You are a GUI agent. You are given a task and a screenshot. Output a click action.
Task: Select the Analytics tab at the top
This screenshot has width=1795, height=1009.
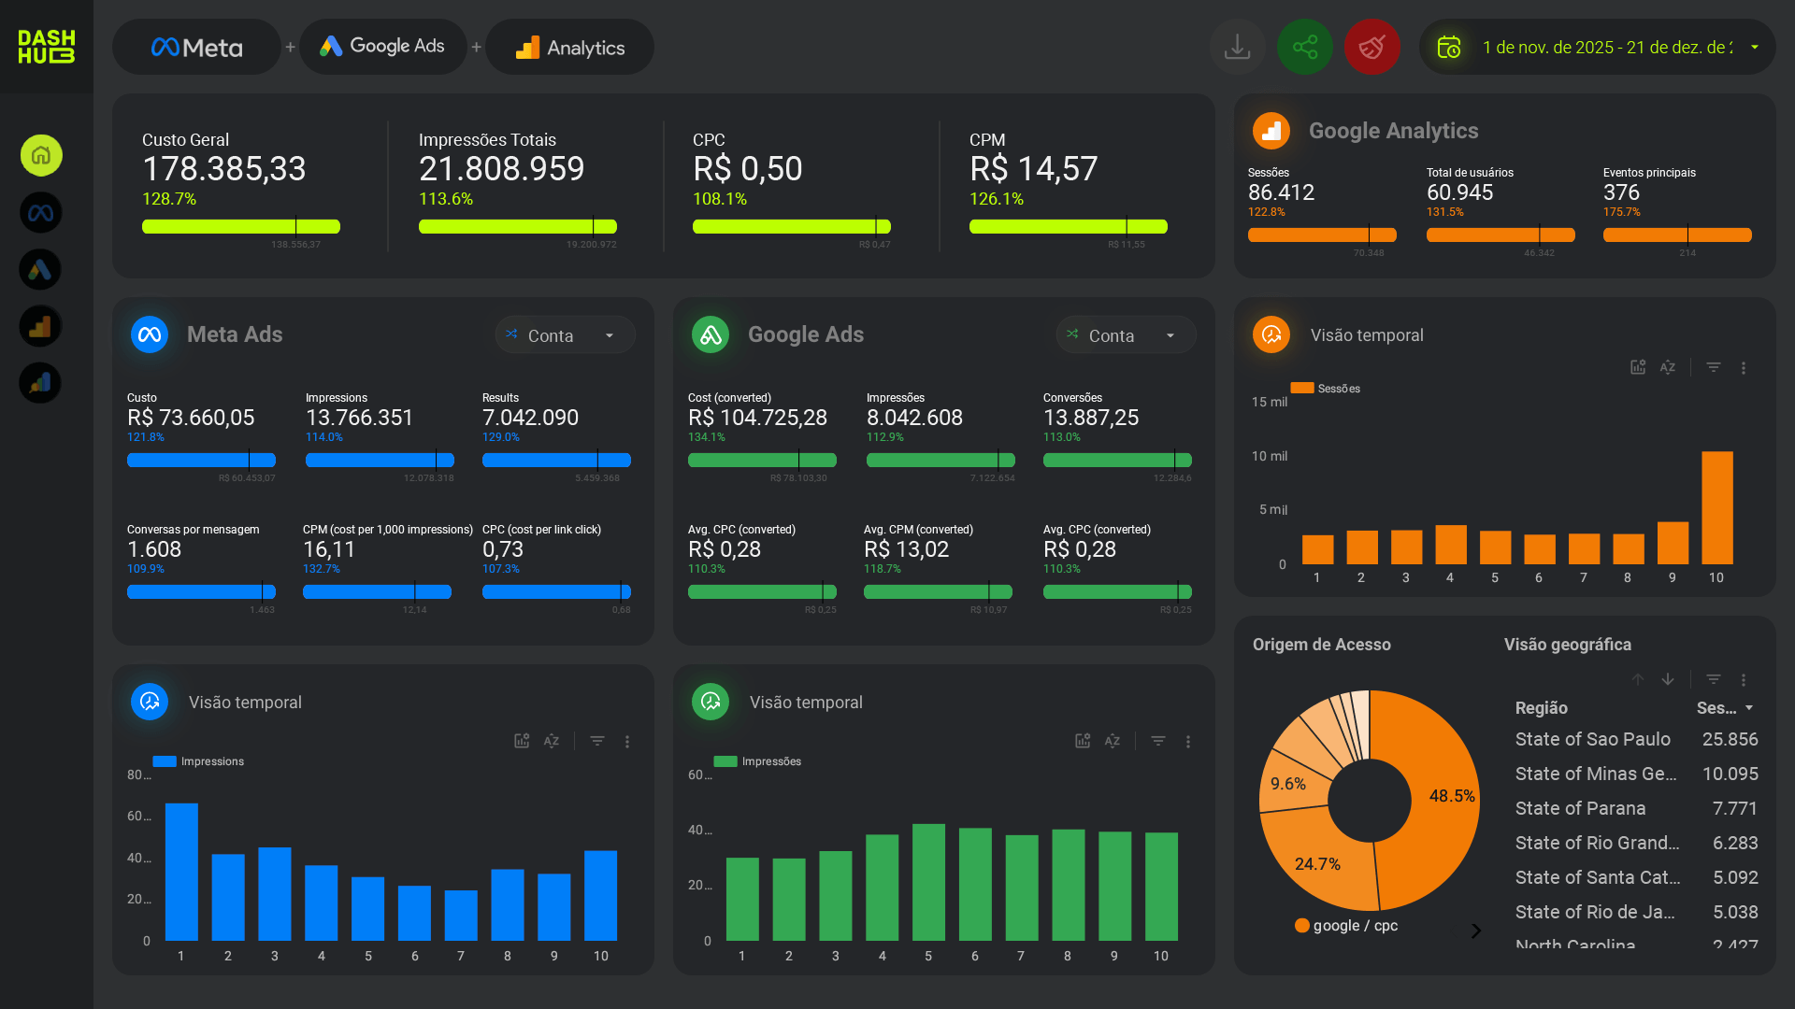pyautogui.click(x=570, y=48)
